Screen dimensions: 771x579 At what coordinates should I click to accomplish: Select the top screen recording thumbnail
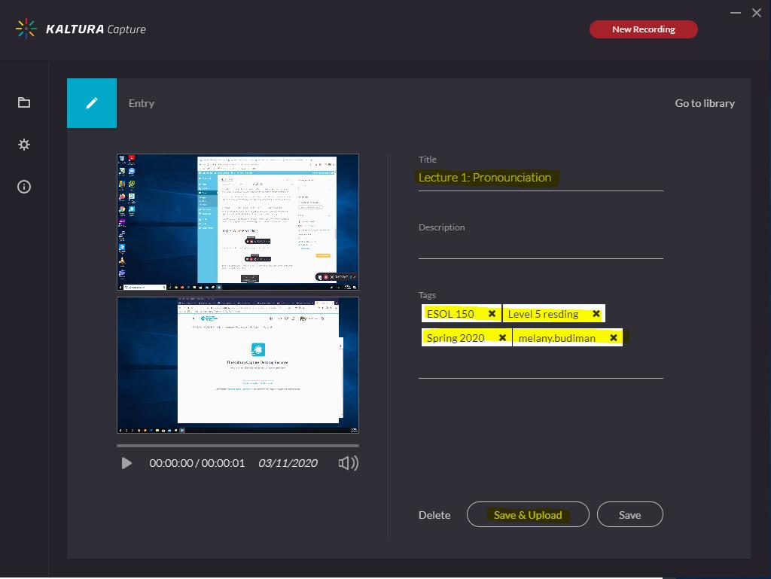[x=237, y=221]
